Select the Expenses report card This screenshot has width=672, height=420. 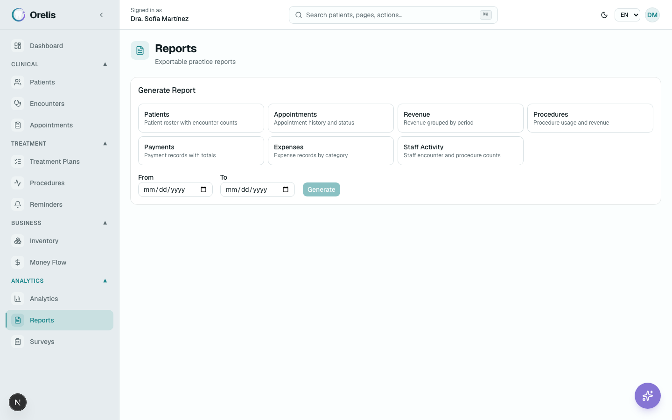pos(331,151)
